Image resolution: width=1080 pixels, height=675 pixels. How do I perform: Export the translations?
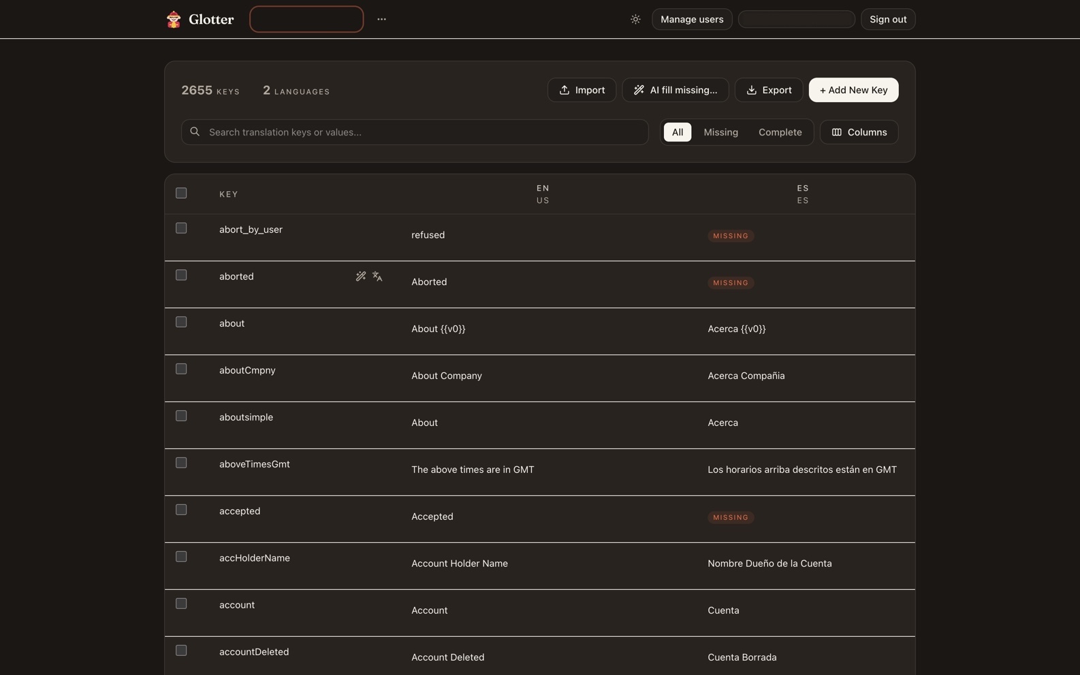pos(769,90)
